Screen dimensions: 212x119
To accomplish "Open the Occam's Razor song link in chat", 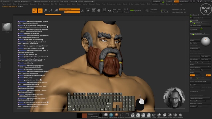I will pos(30,23).
